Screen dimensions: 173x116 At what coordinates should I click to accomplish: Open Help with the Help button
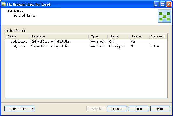tap(160, 109)
